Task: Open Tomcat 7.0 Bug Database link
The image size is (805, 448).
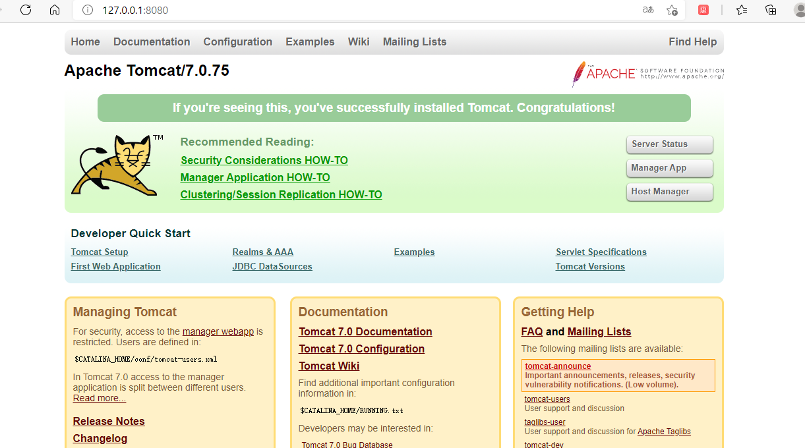Action: point(347,445)
